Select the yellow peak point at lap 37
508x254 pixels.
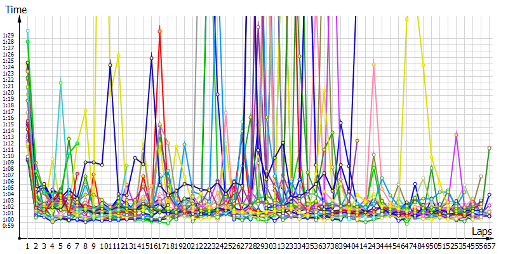click(324, 90)
